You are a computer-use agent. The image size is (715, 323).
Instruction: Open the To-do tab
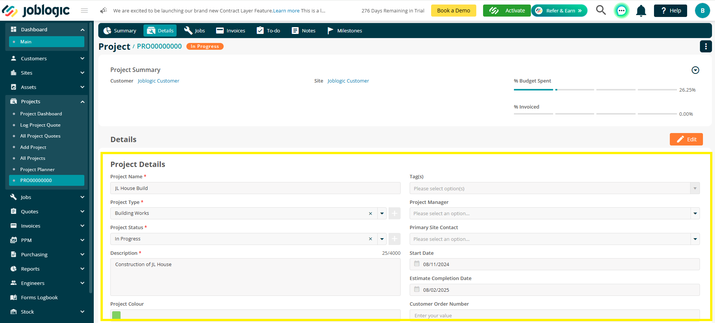pos(268,31)
